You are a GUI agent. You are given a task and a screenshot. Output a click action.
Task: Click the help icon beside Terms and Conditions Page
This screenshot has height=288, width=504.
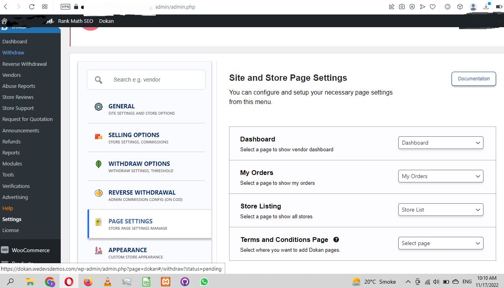coord(336,240)
